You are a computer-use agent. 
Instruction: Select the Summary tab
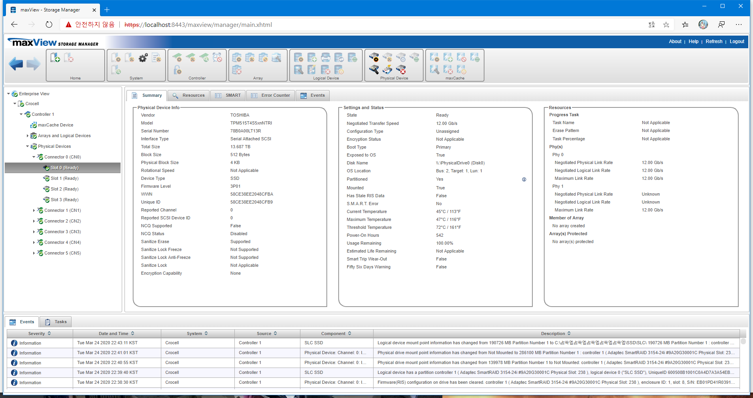(x=147, y=95)
